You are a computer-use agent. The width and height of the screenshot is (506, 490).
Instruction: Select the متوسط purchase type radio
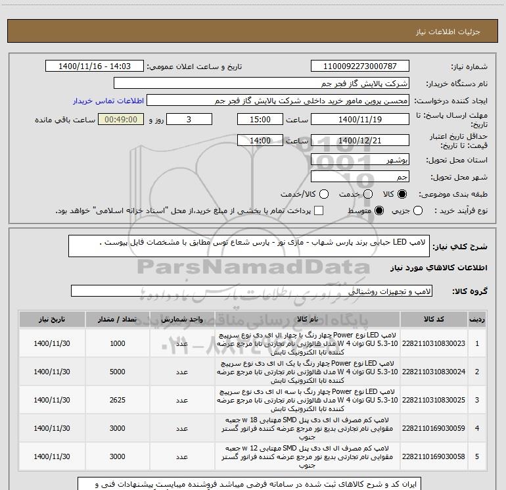coord(379,210)
